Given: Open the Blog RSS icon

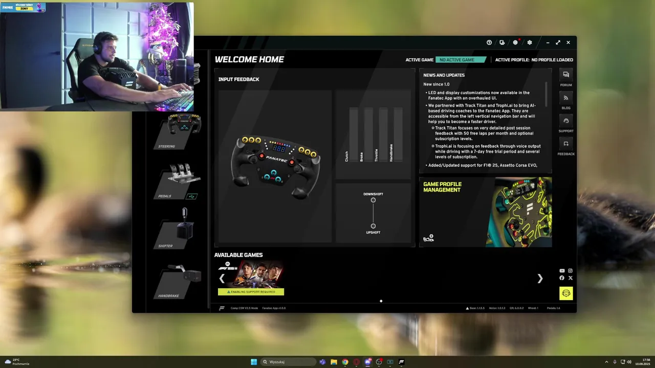Looking at the screenshot, I should tap(566, 98).
